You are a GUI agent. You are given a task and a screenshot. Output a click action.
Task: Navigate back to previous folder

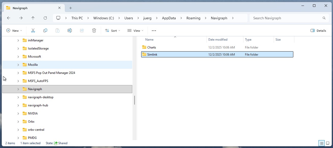9,18
